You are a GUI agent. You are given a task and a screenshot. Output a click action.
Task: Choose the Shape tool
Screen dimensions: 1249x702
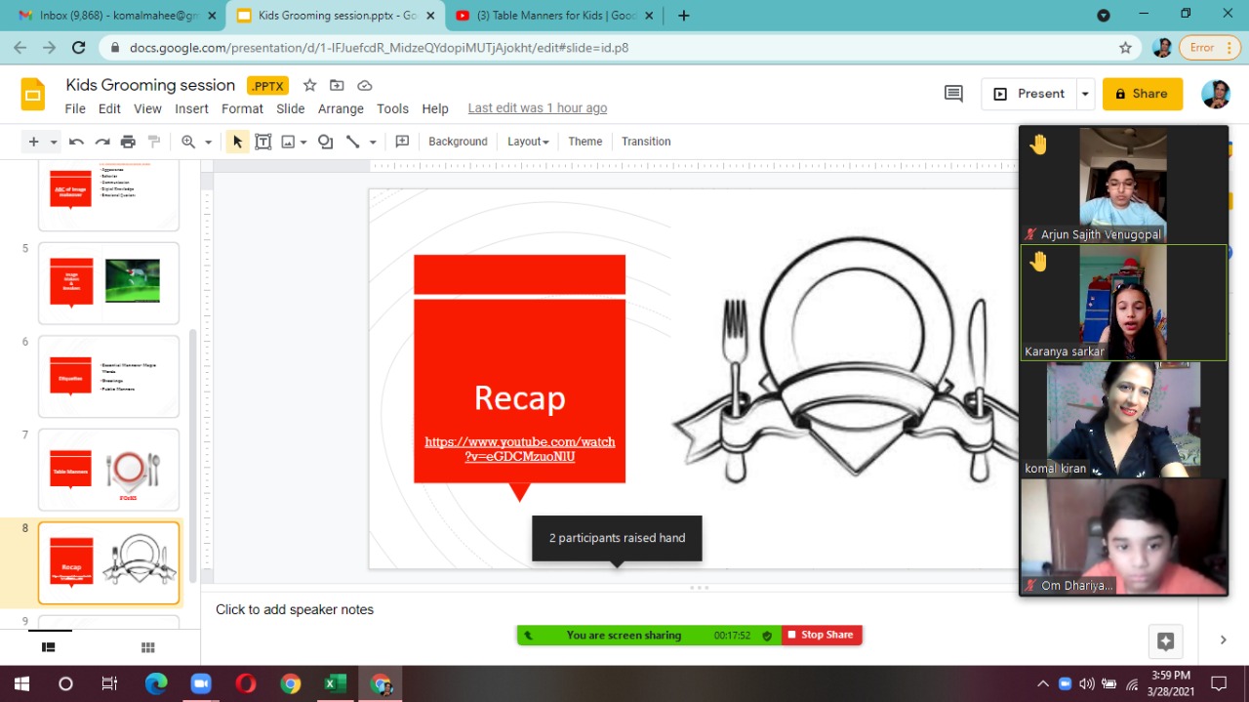pyautogui.click(x=326, y=142)
